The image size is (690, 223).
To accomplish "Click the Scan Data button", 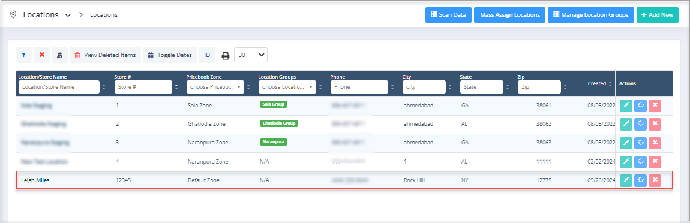I will coord(448,14).
